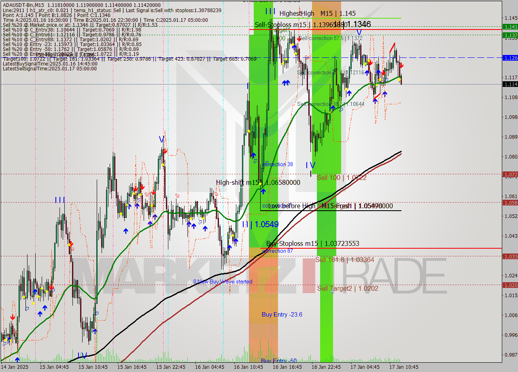Click the 'Sell %20 @ Market price' line

80,25
